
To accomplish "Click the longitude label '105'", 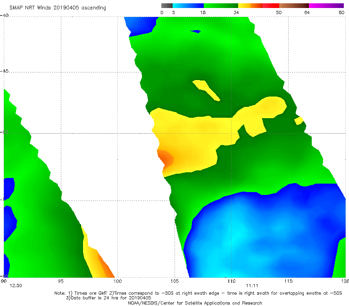I will tap(174, 281).
